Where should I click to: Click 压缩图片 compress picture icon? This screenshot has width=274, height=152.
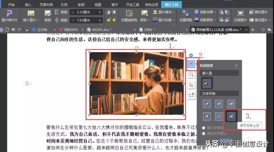tap(240, 13)
